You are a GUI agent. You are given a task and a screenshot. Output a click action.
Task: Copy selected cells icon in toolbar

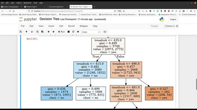[x=37, y=32]
